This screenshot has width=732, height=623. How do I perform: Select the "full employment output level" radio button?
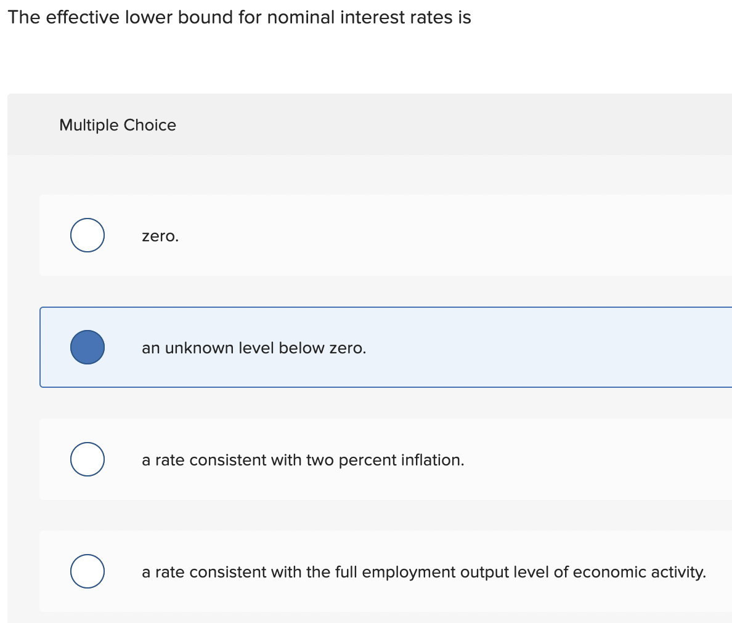(87, 571)
